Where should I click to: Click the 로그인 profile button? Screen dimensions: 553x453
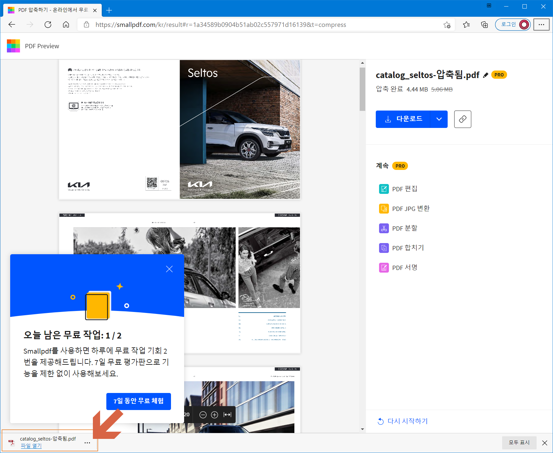513,25
